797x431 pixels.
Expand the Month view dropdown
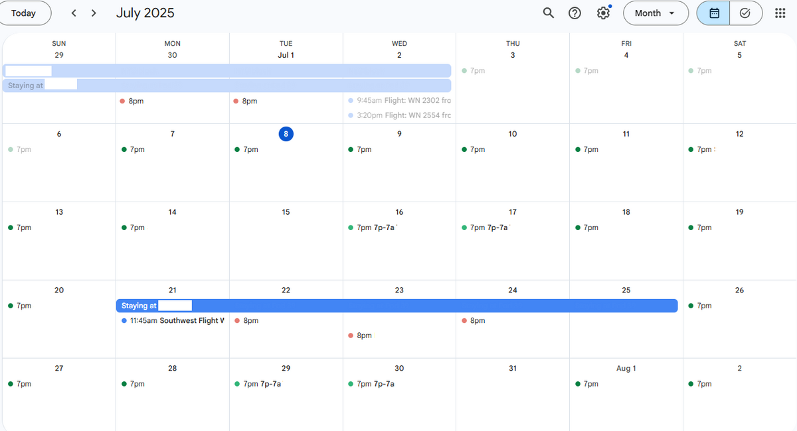(655, 13)
